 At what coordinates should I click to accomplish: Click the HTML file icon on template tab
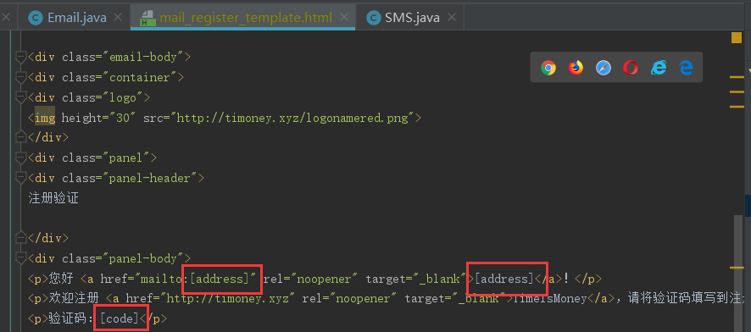point(147,18)
